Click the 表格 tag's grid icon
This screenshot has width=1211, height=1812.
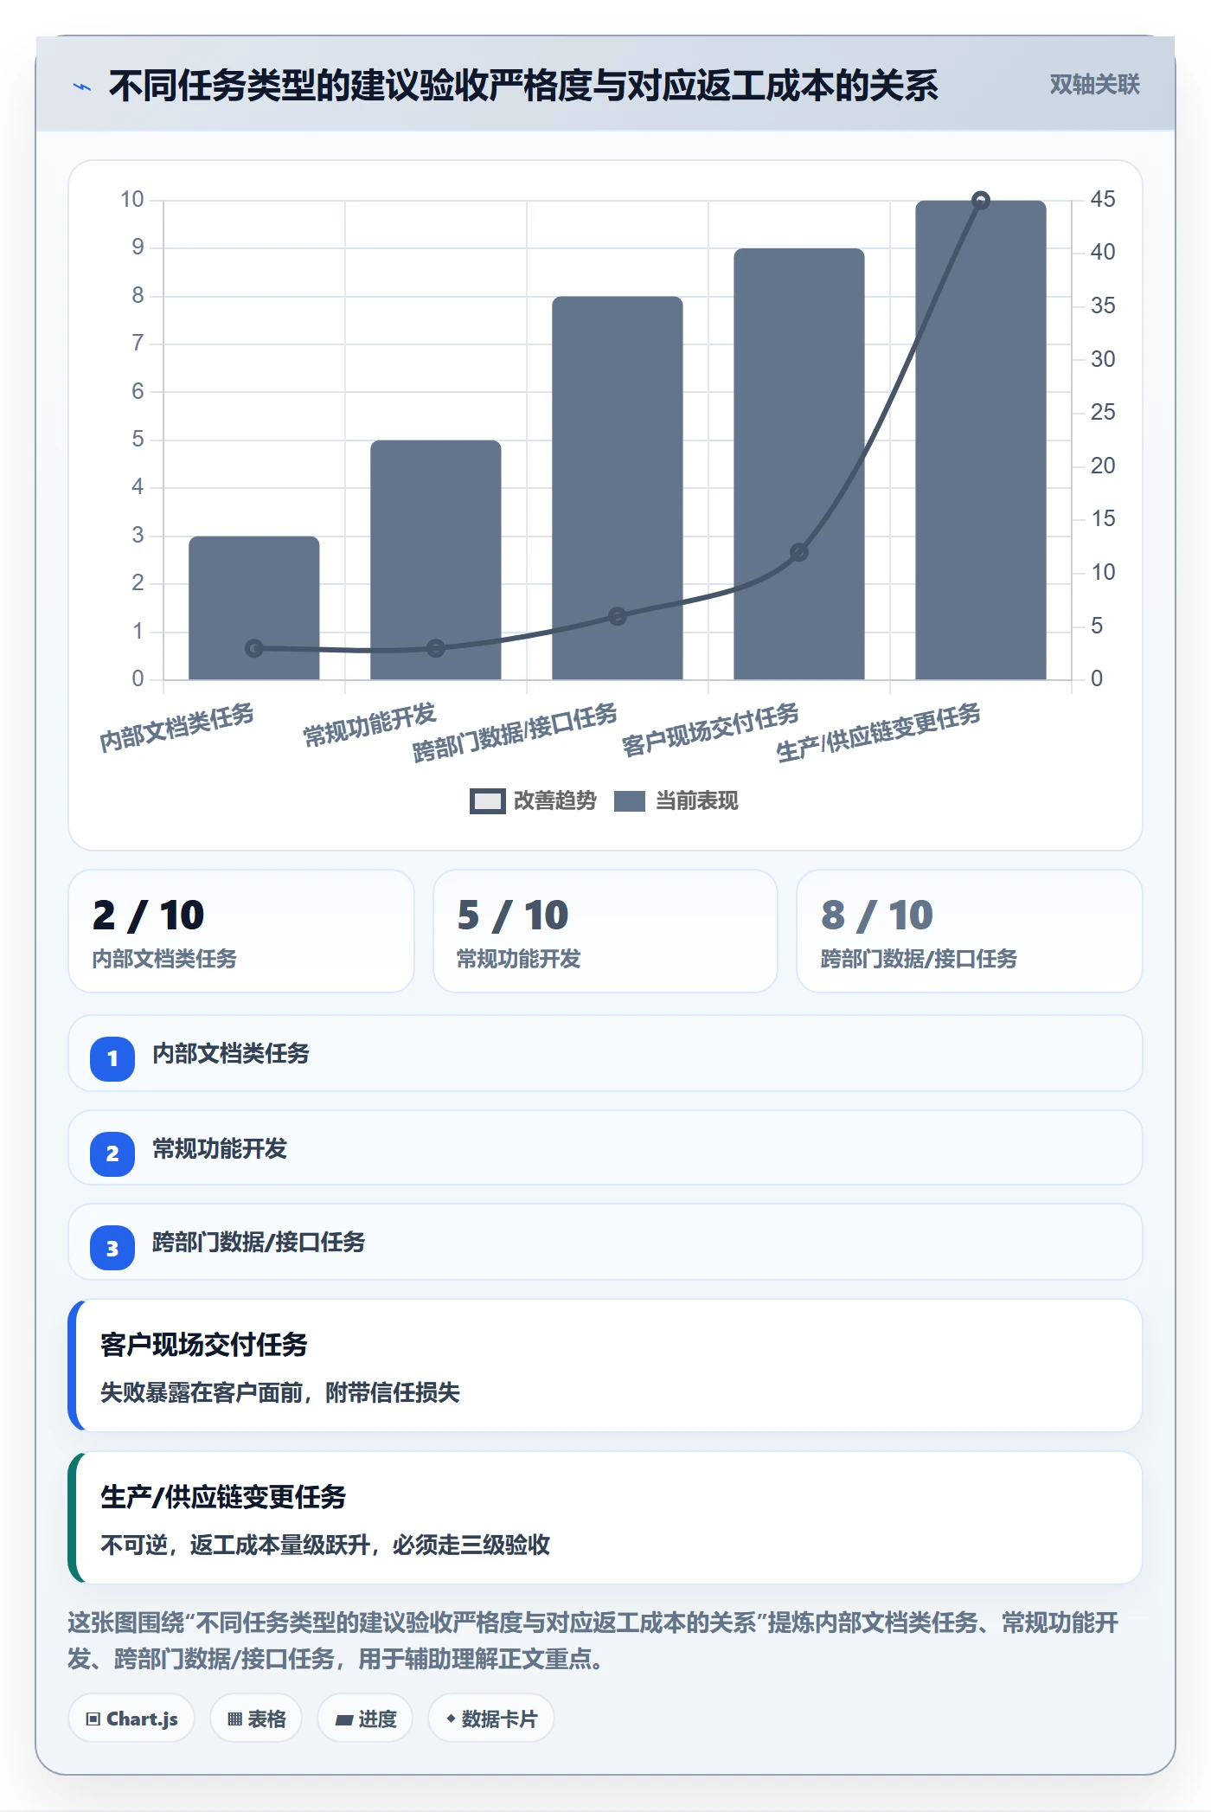[234, 1719]
